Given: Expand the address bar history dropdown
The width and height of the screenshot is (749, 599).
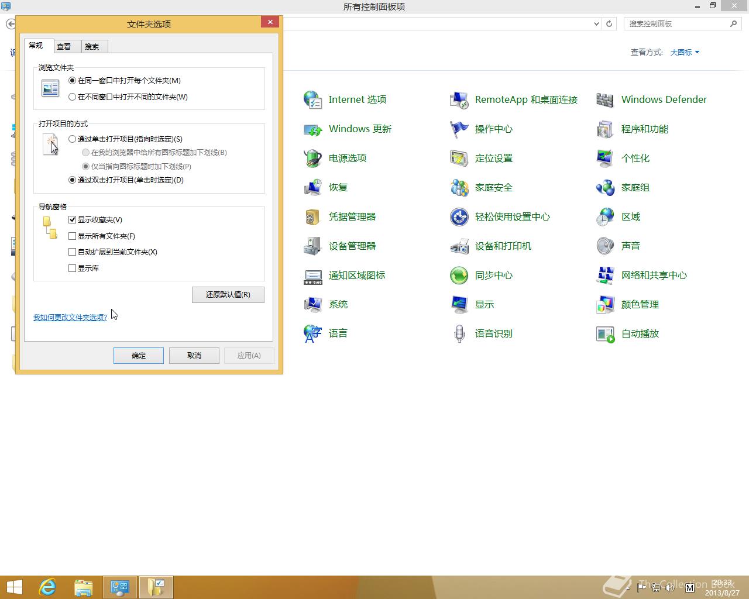Looking at the screenshot, I should [596, 24].
